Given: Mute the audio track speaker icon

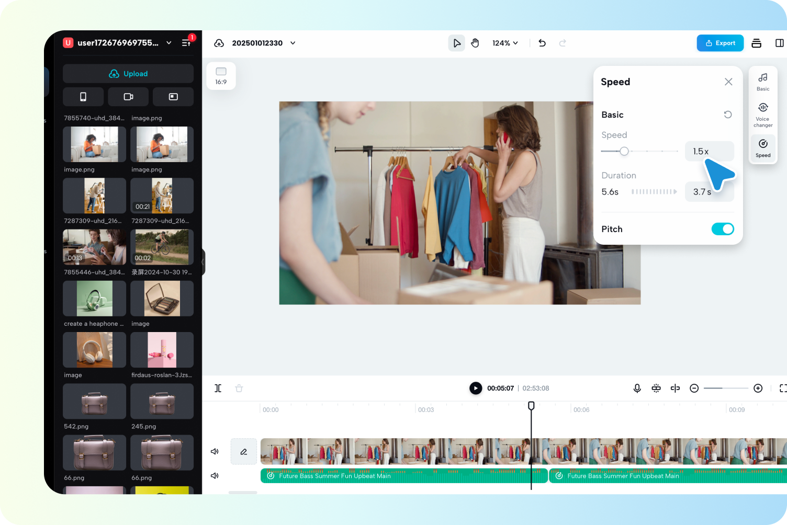Looking at the screenshot, I should 215,475.
